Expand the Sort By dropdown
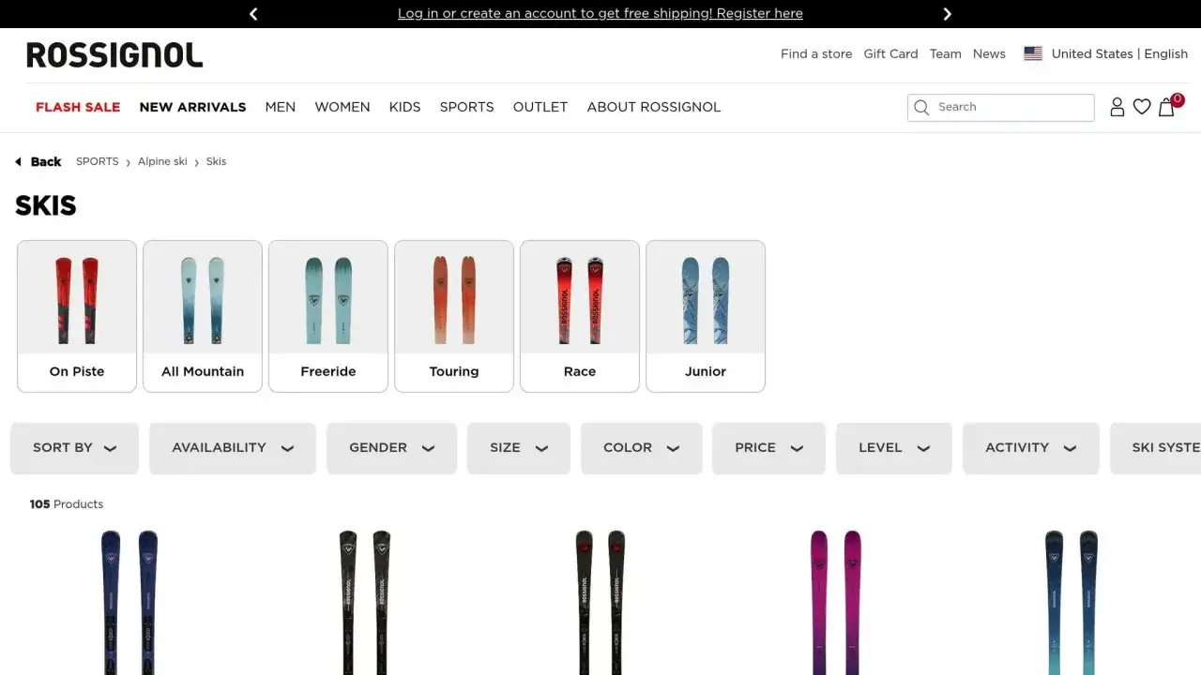 click(x=74, y=448)
